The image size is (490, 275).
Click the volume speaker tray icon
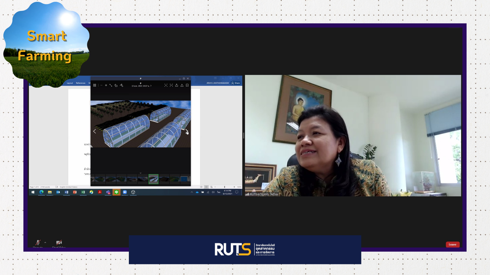pyautogui.click(x=213, y=192)
